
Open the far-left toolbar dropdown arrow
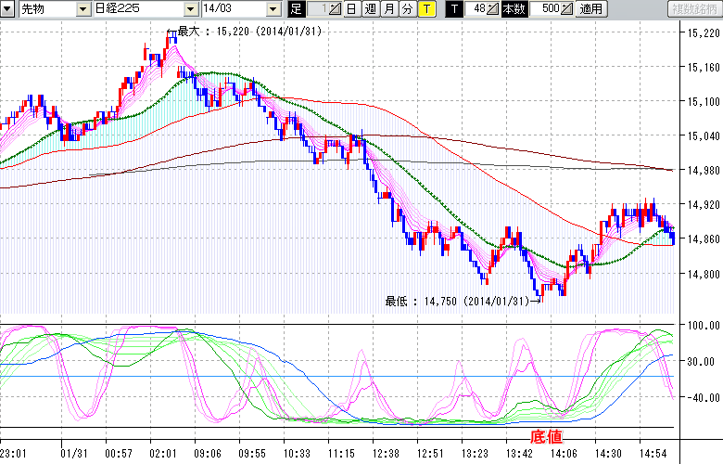8,9
